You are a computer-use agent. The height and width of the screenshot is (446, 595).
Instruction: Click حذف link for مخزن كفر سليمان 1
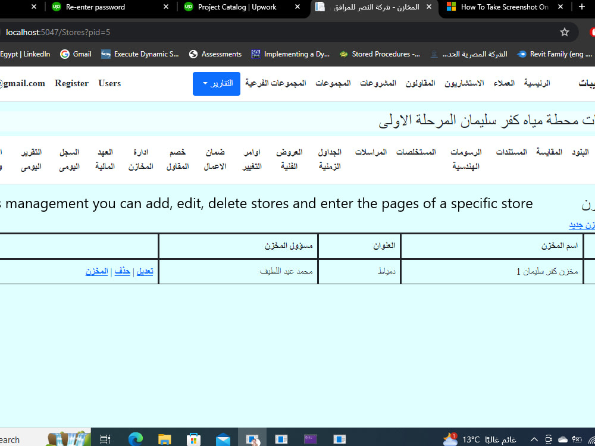122,271
